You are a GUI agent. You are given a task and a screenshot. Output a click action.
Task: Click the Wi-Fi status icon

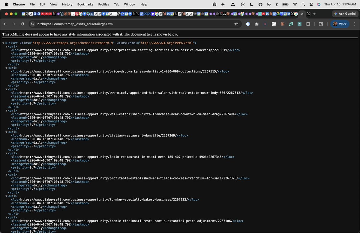point(295,4)
